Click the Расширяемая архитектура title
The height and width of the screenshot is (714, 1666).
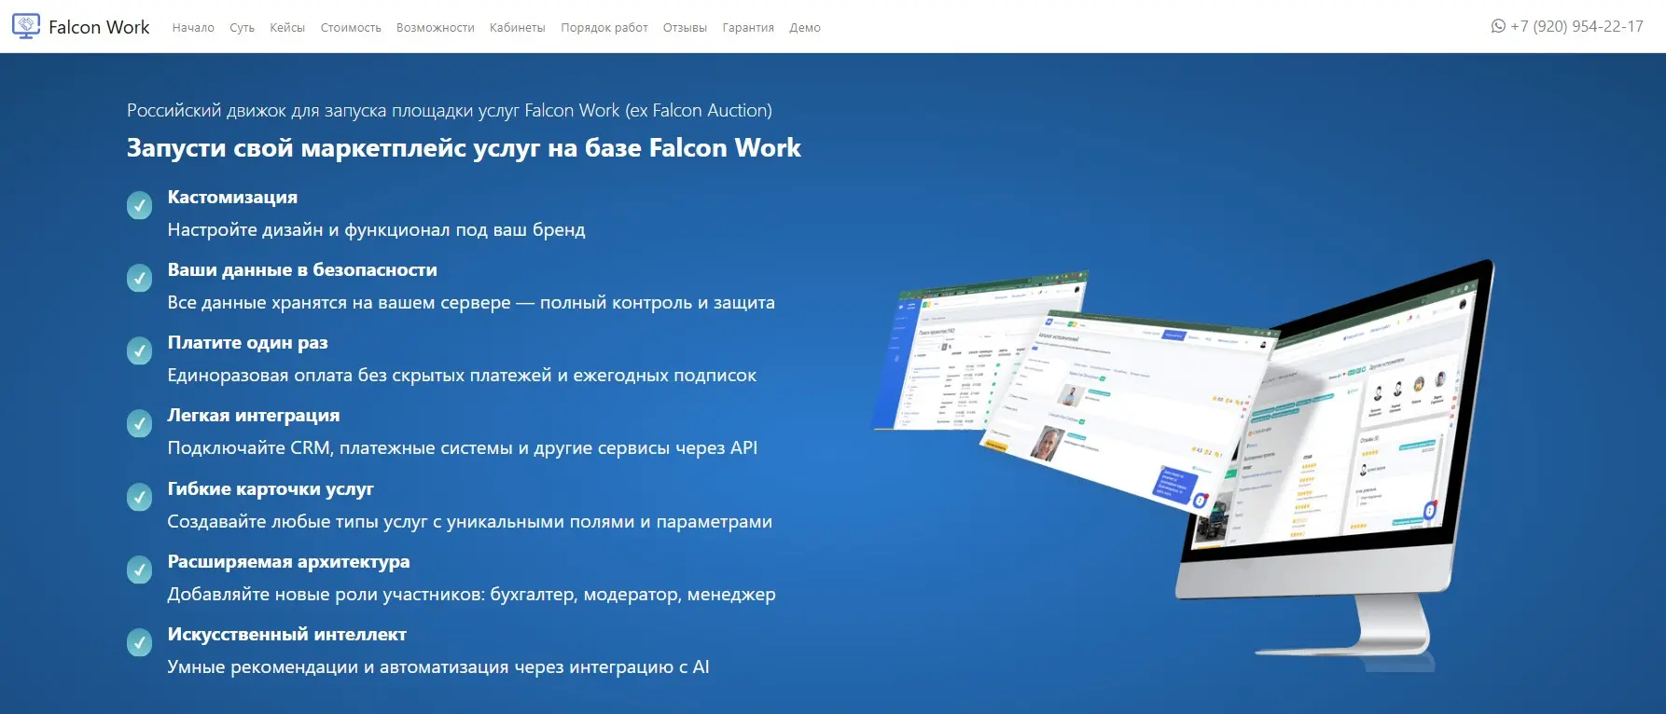click(288, 561)
